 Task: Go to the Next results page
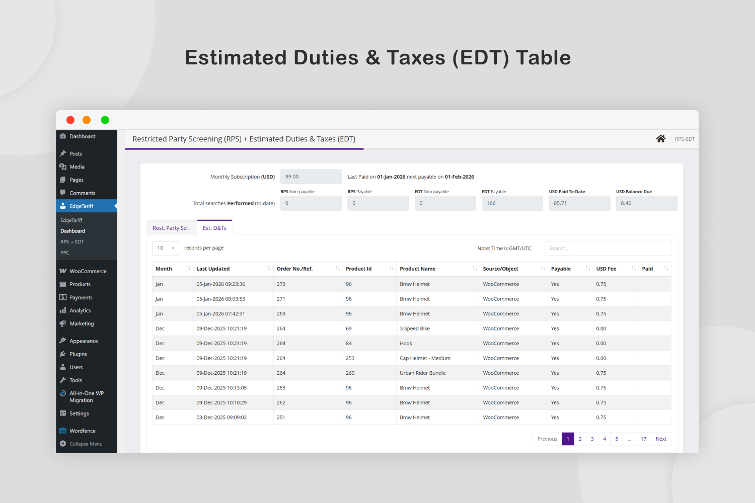click(661, 439)
